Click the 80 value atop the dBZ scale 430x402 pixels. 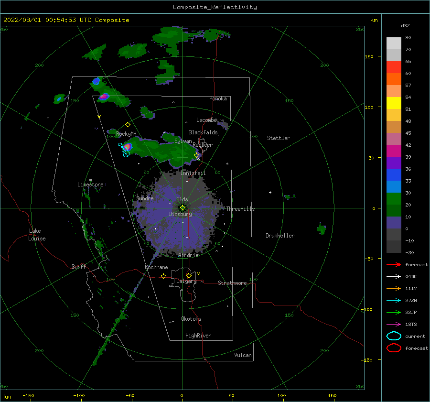tap(408, 38)
